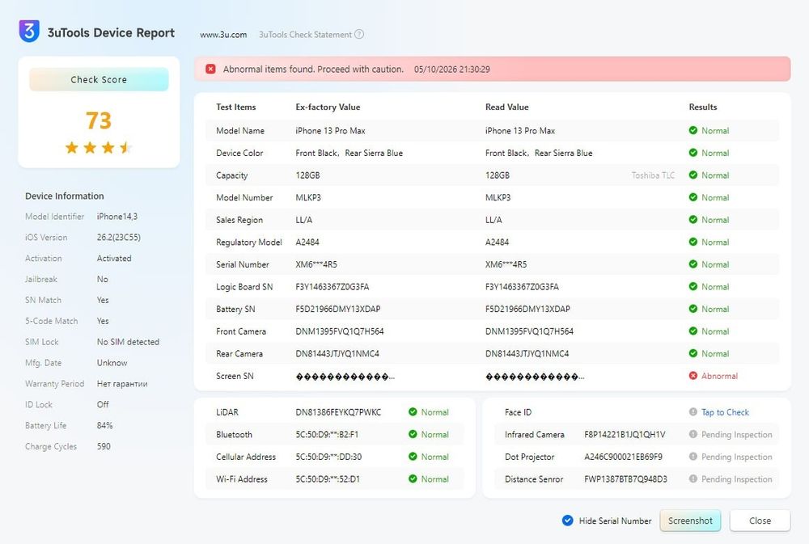
Task: Click the green check icon for Sales Region
Action: pyautogui.click(x=693, y=220)
